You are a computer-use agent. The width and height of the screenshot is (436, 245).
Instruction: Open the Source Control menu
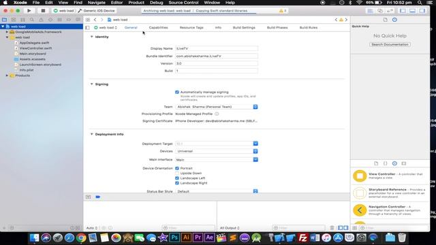tap(183, 3)
